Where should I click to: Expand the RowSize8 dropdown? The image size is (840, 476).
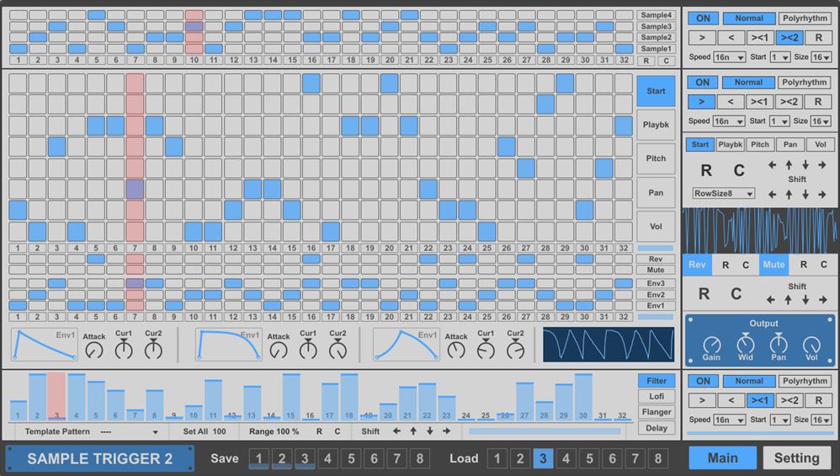point(723,193)
